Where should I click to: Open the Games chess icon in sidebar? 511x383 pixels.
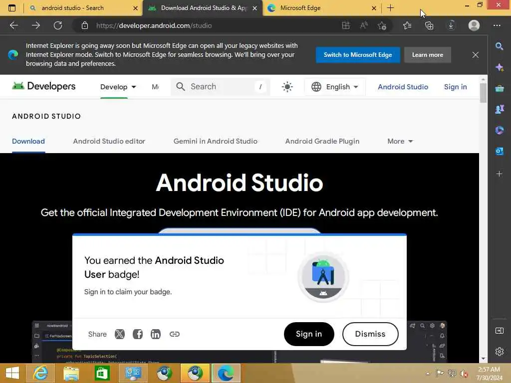(499, 109)
